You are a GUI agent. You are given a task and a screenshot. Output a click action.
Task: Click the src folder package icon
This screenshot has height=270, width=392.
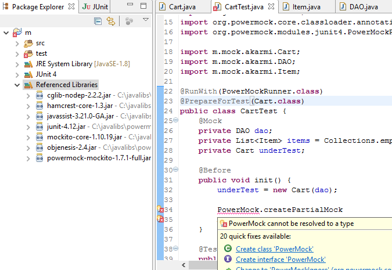pos(28,43)
